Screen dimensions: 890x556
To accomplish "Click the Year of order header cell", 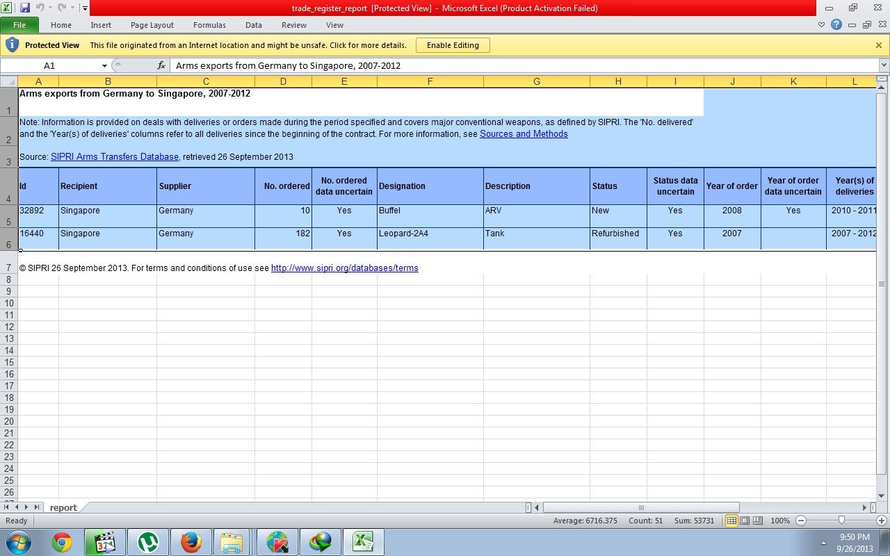I will click(x=732, y=186).
